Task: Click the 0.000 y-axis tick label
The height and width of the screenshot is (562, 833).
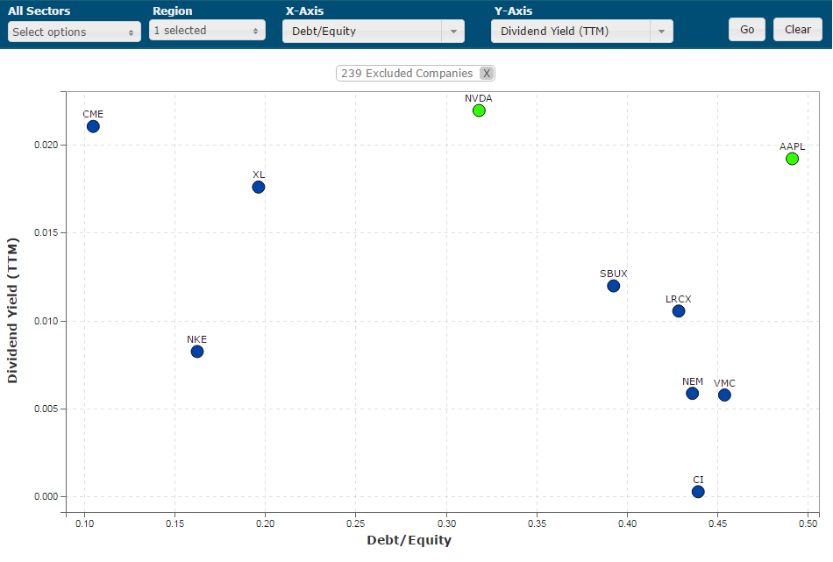Action: (46, 496)
